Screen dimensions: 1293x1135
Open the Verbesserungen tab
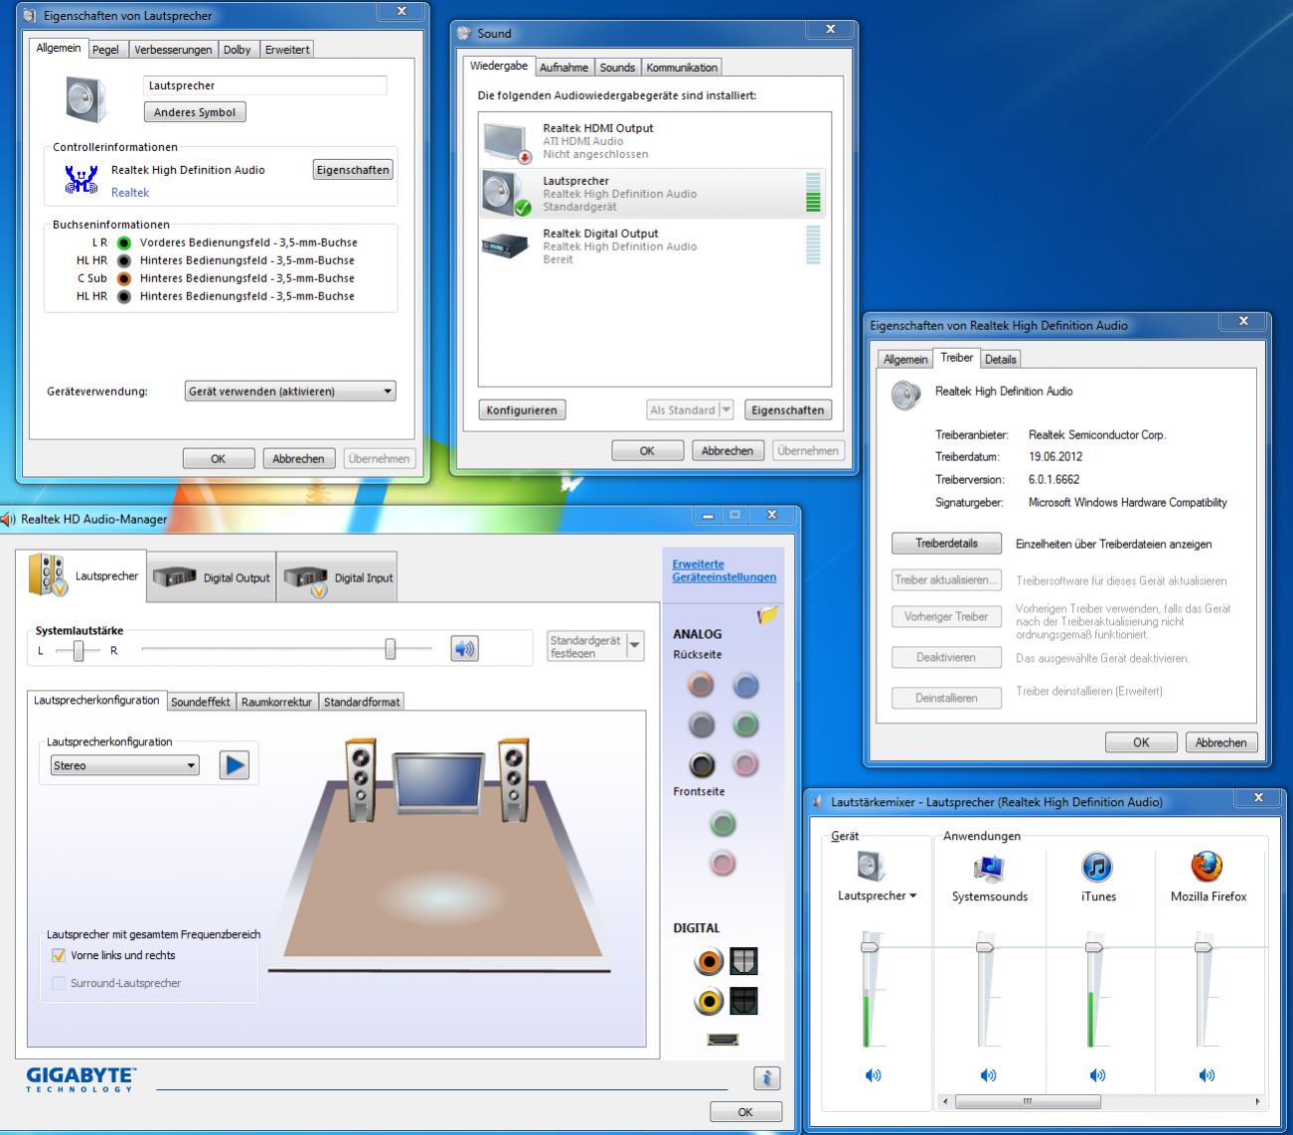(x=173, y=50)
